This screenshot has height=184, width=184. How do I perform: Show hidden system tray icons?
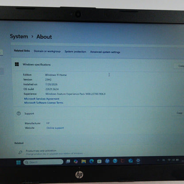tap(158, 160)
